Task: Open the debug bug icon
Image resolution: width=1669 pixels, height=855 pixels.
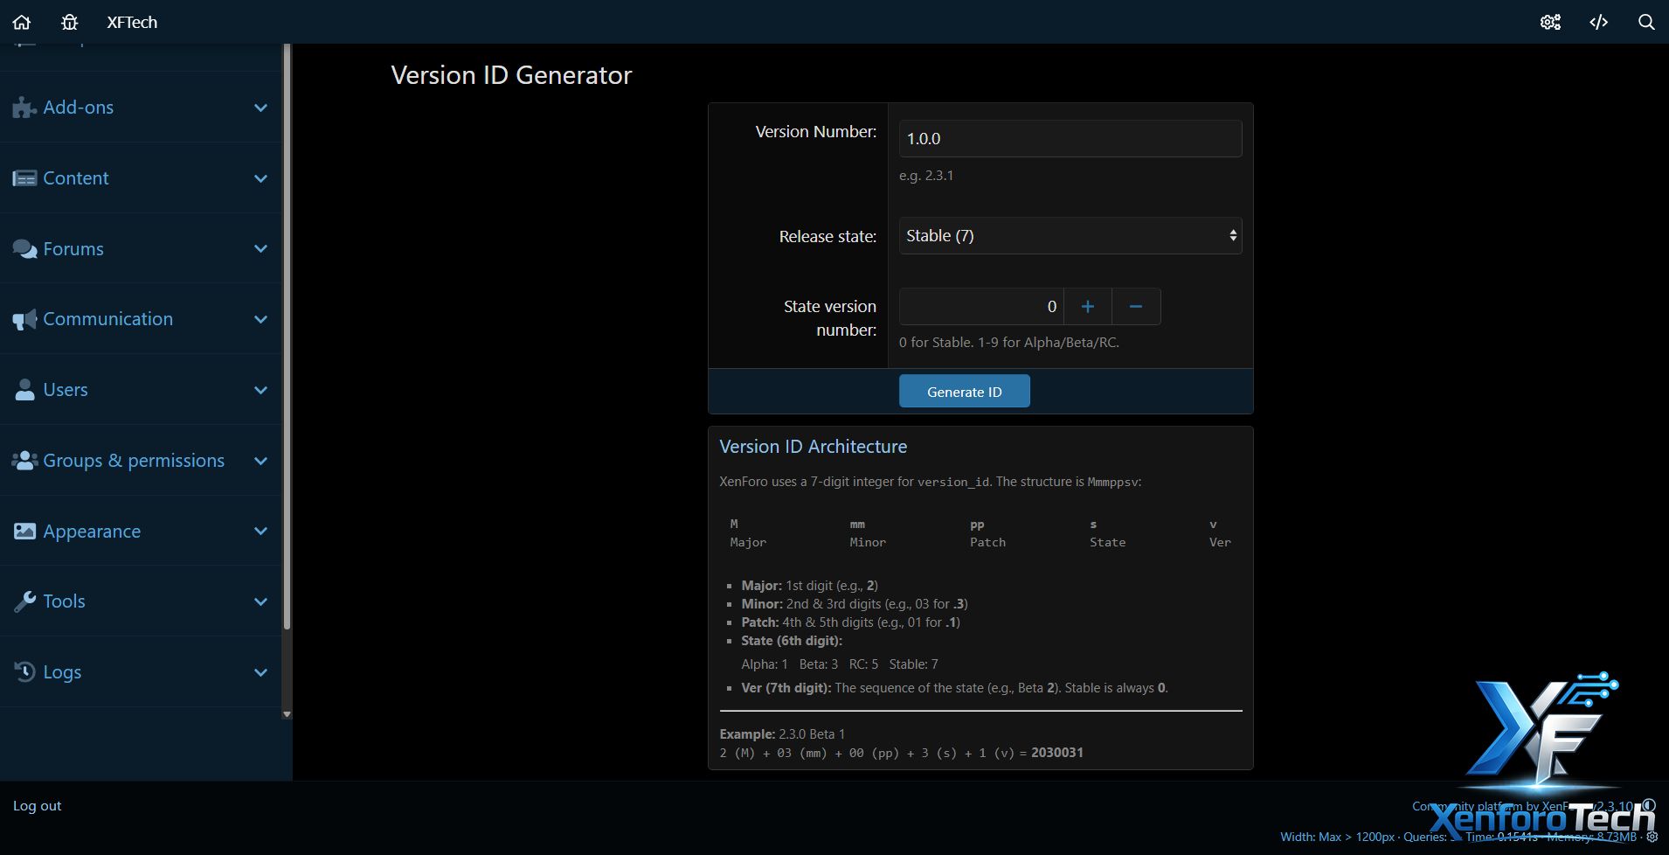Action: pyautogui.click(x=70, y=22)
